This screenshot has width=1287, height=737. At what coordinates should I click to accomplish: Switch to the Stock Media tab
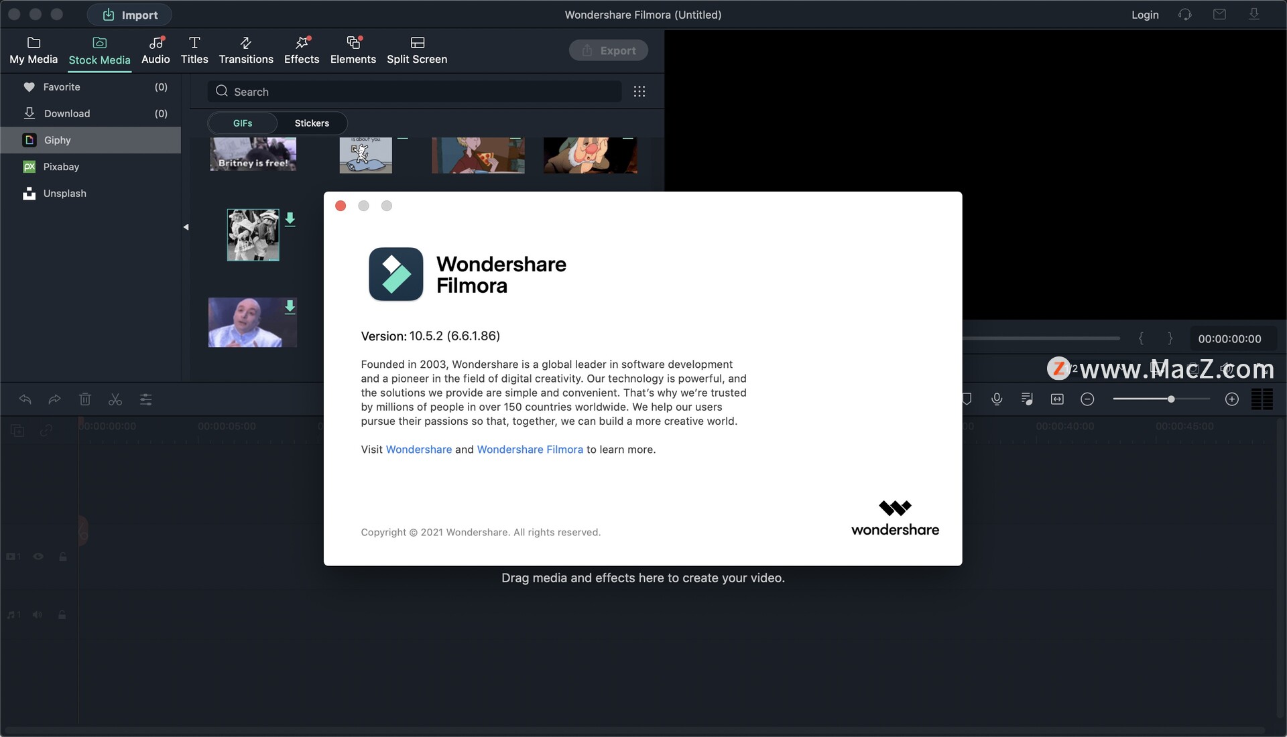[x=99, y=52]
